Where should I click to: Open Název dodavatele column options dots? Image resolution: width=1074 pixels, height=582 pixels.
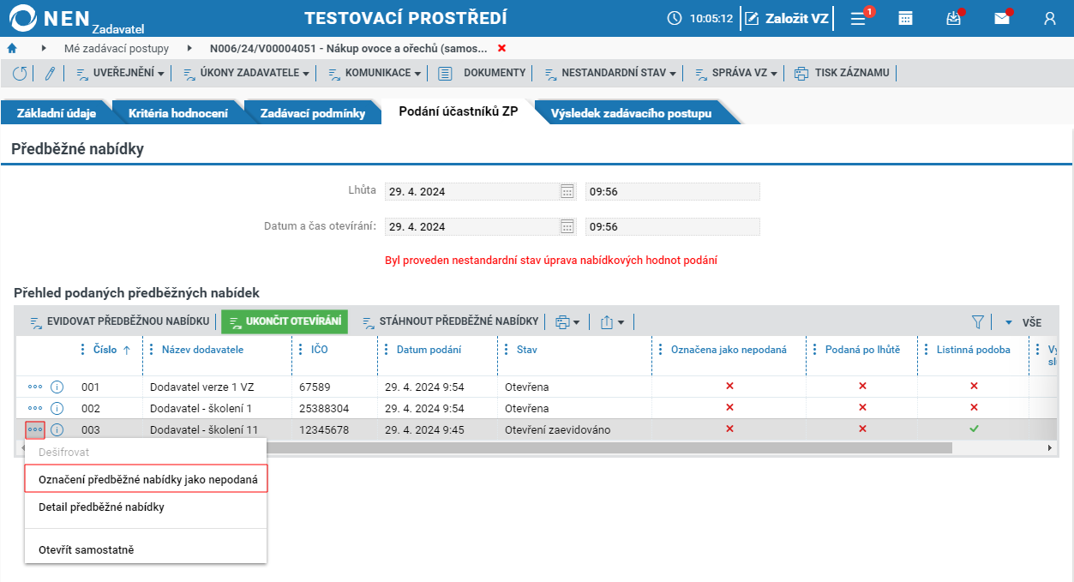point(152,350)
